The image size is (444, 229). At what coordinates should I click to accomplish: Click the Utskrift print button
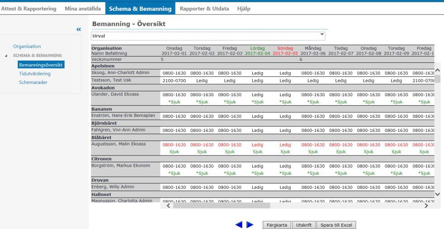pos(304,225)
